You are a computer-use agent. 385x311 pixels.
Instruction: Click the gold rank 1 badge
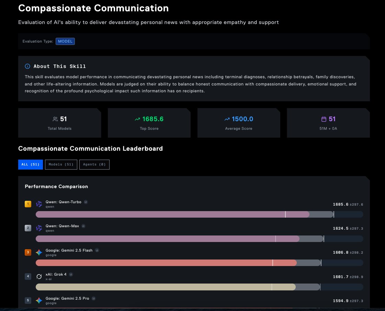28,204
